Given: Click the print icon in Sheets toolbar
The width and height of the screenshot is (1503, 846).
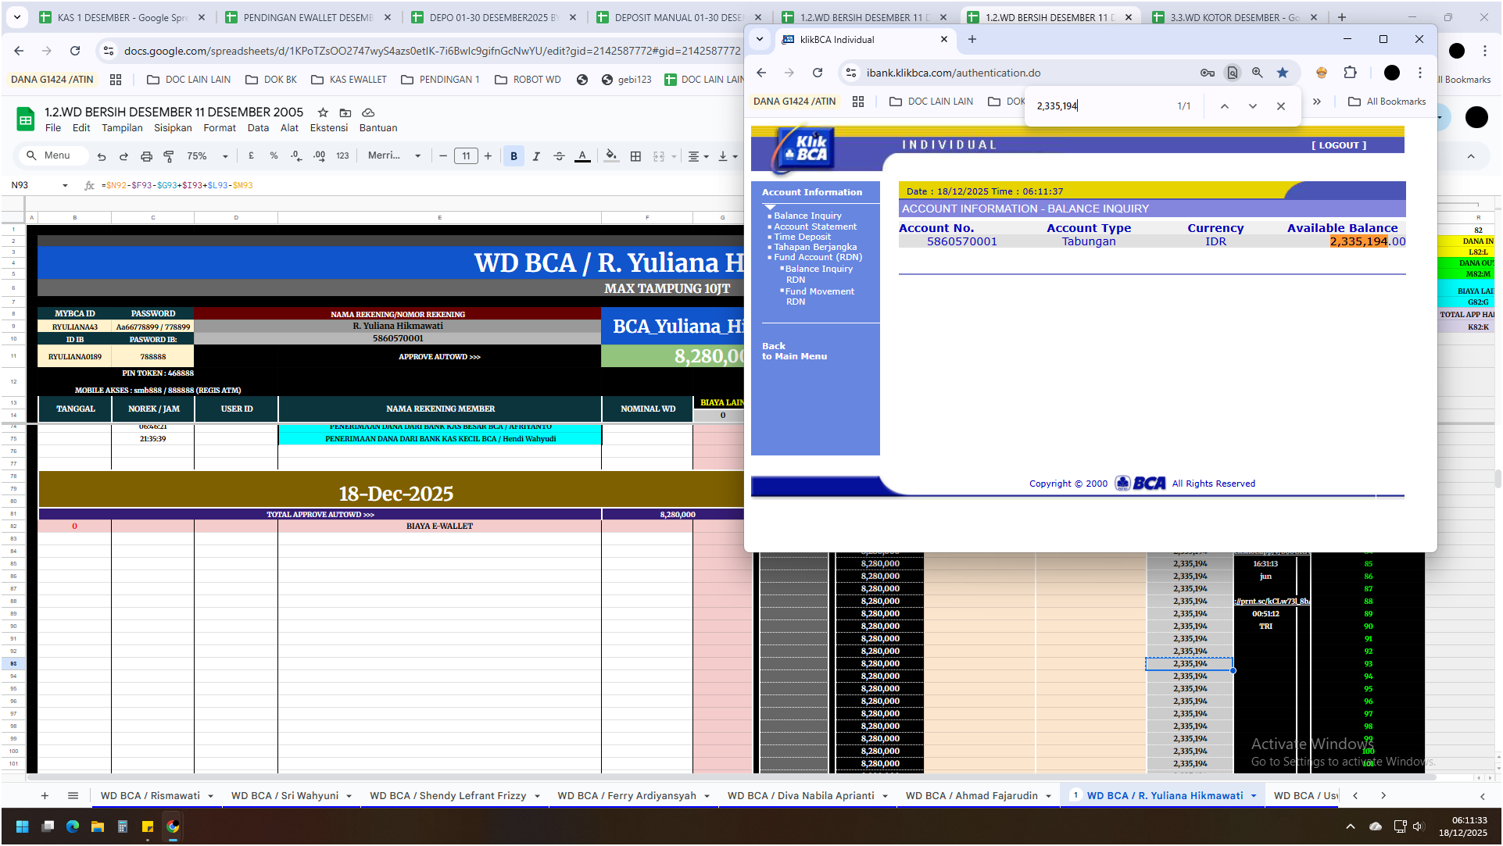Looking at the screenshot, I should tap(146, 156).
